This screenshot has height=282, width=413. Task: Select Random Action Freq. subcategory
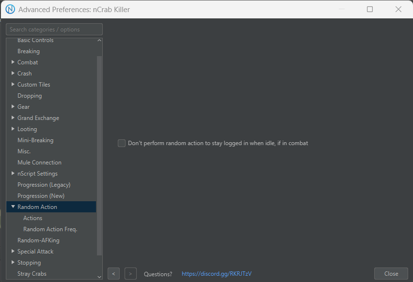point(50,229)
